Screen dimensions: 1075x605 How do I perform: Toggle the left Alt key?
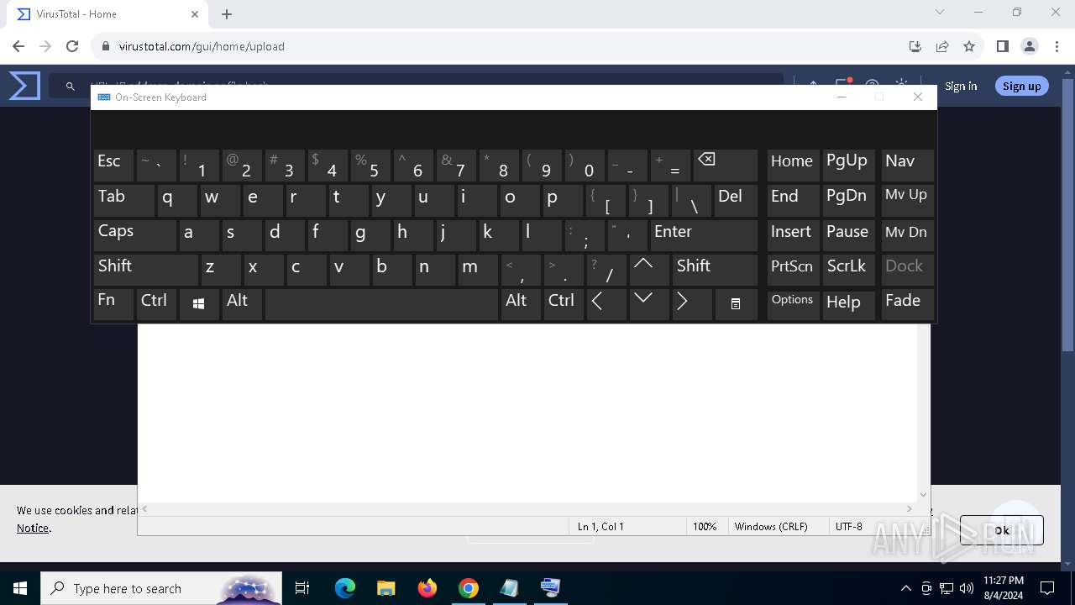(x=242, y=304)
